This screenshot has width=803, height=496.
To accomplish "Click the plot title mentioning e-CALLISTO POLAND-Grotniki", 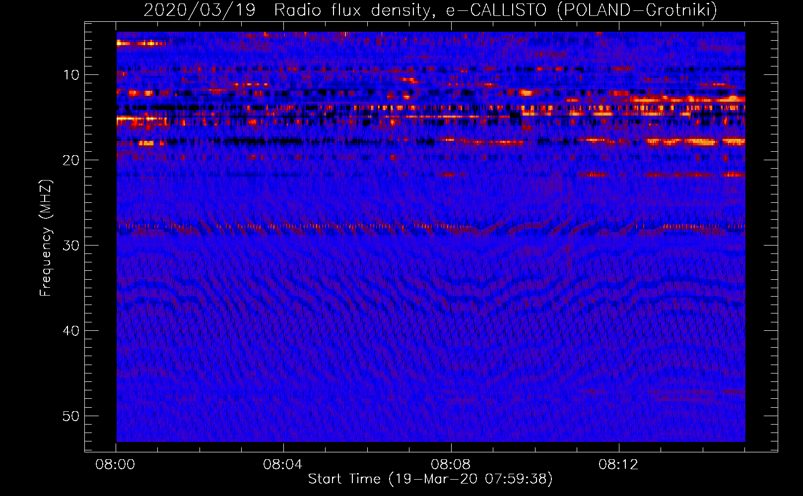I will tap(430, 10).
